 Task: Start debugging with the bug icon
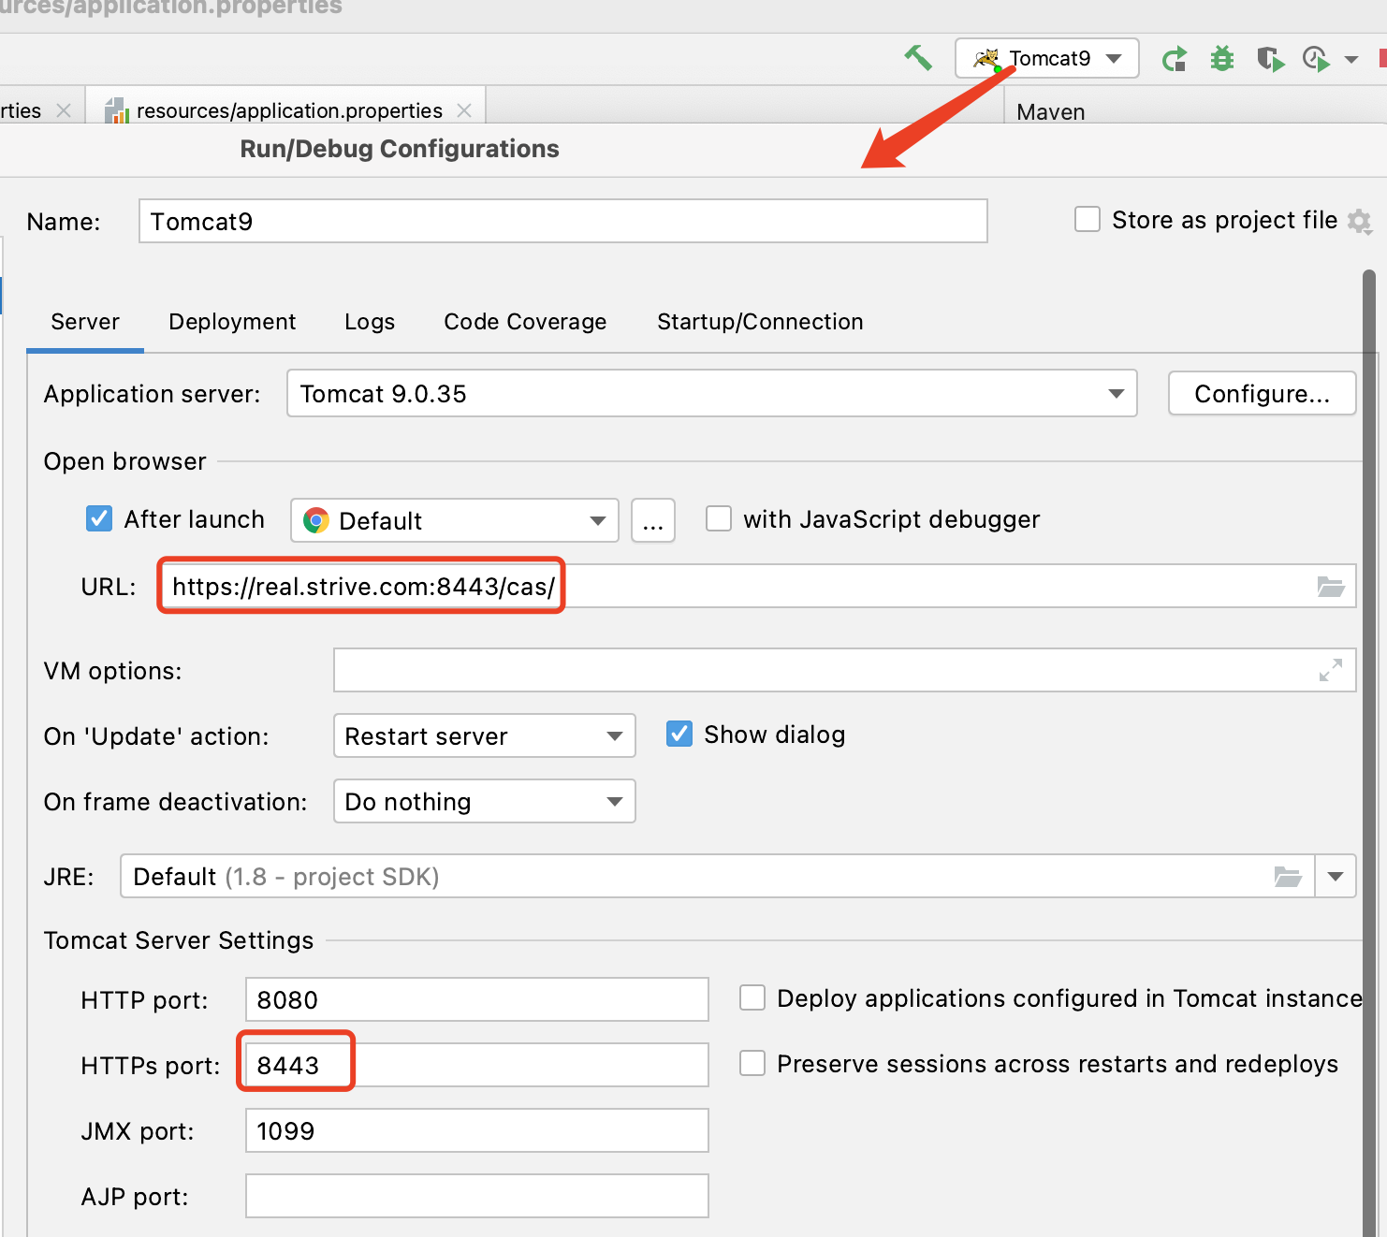1222,59
